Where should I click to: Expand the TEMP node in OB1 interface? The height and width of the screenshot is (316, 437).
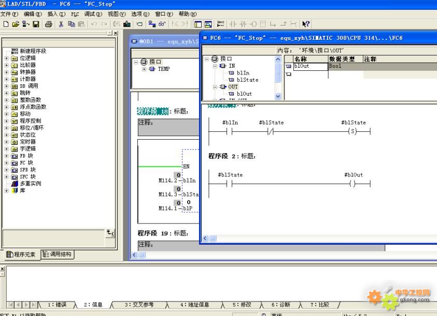145,69
